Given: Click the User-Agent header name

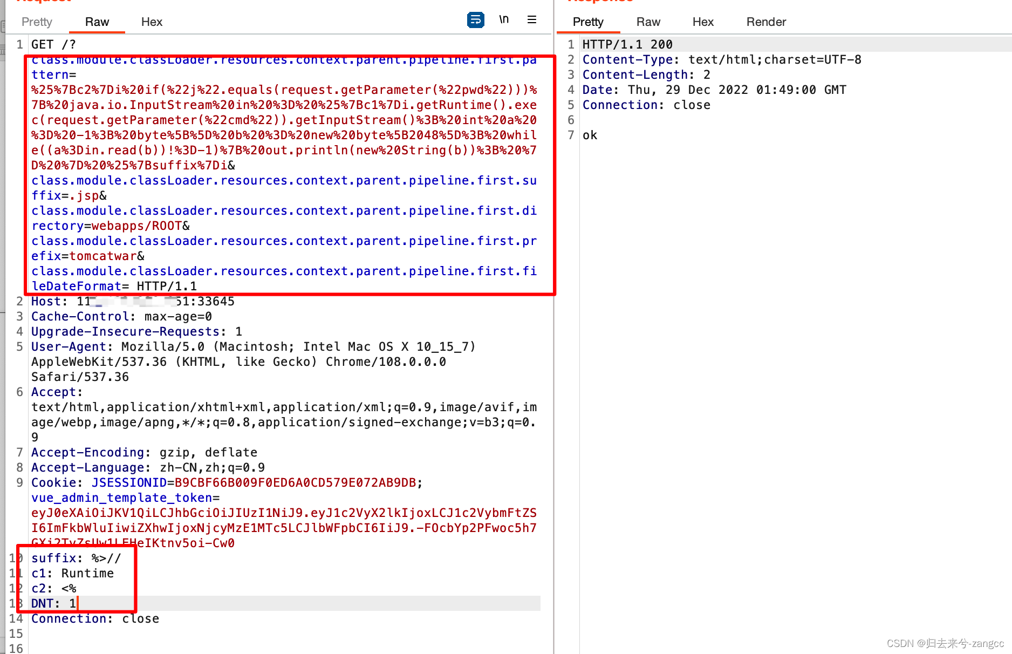Looking at the screenshot, I should click(x=69, y=346).
